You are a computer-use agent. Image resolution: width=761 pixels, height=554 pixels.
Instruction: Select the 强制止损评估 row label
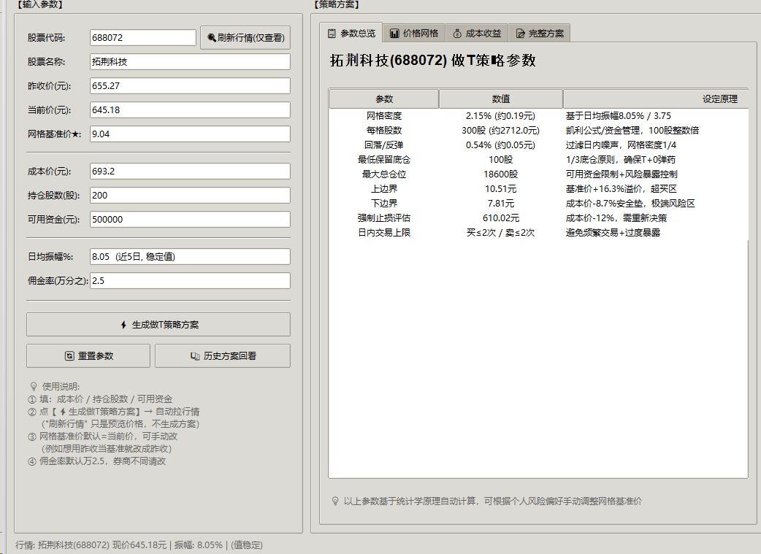(384, 218)
